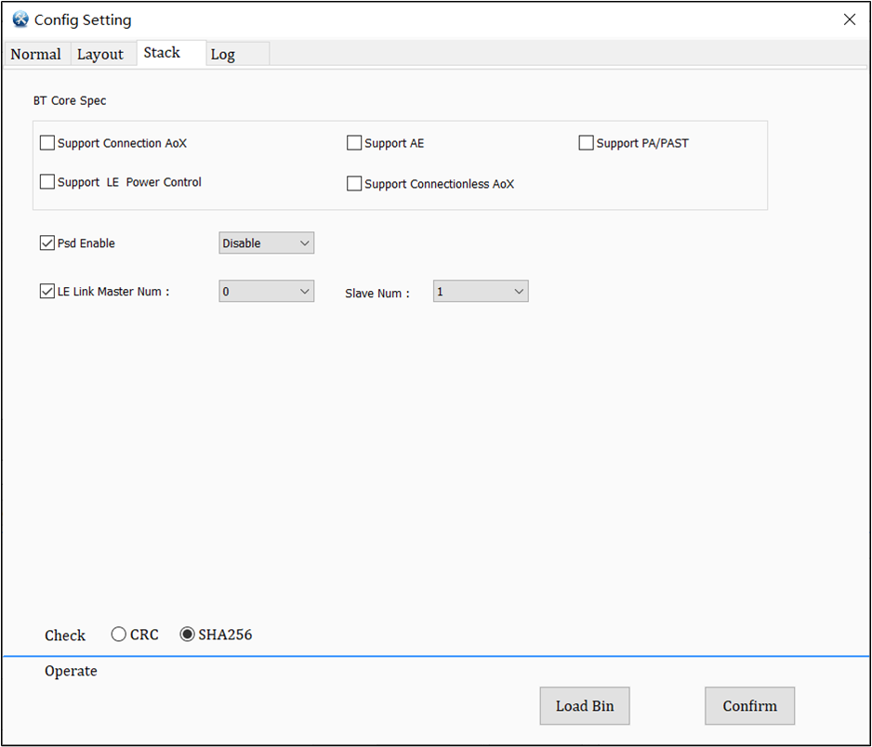Click the Load Bin button
Screen dimensions: 872x747
pyautogui.click(x=585, y=706)
